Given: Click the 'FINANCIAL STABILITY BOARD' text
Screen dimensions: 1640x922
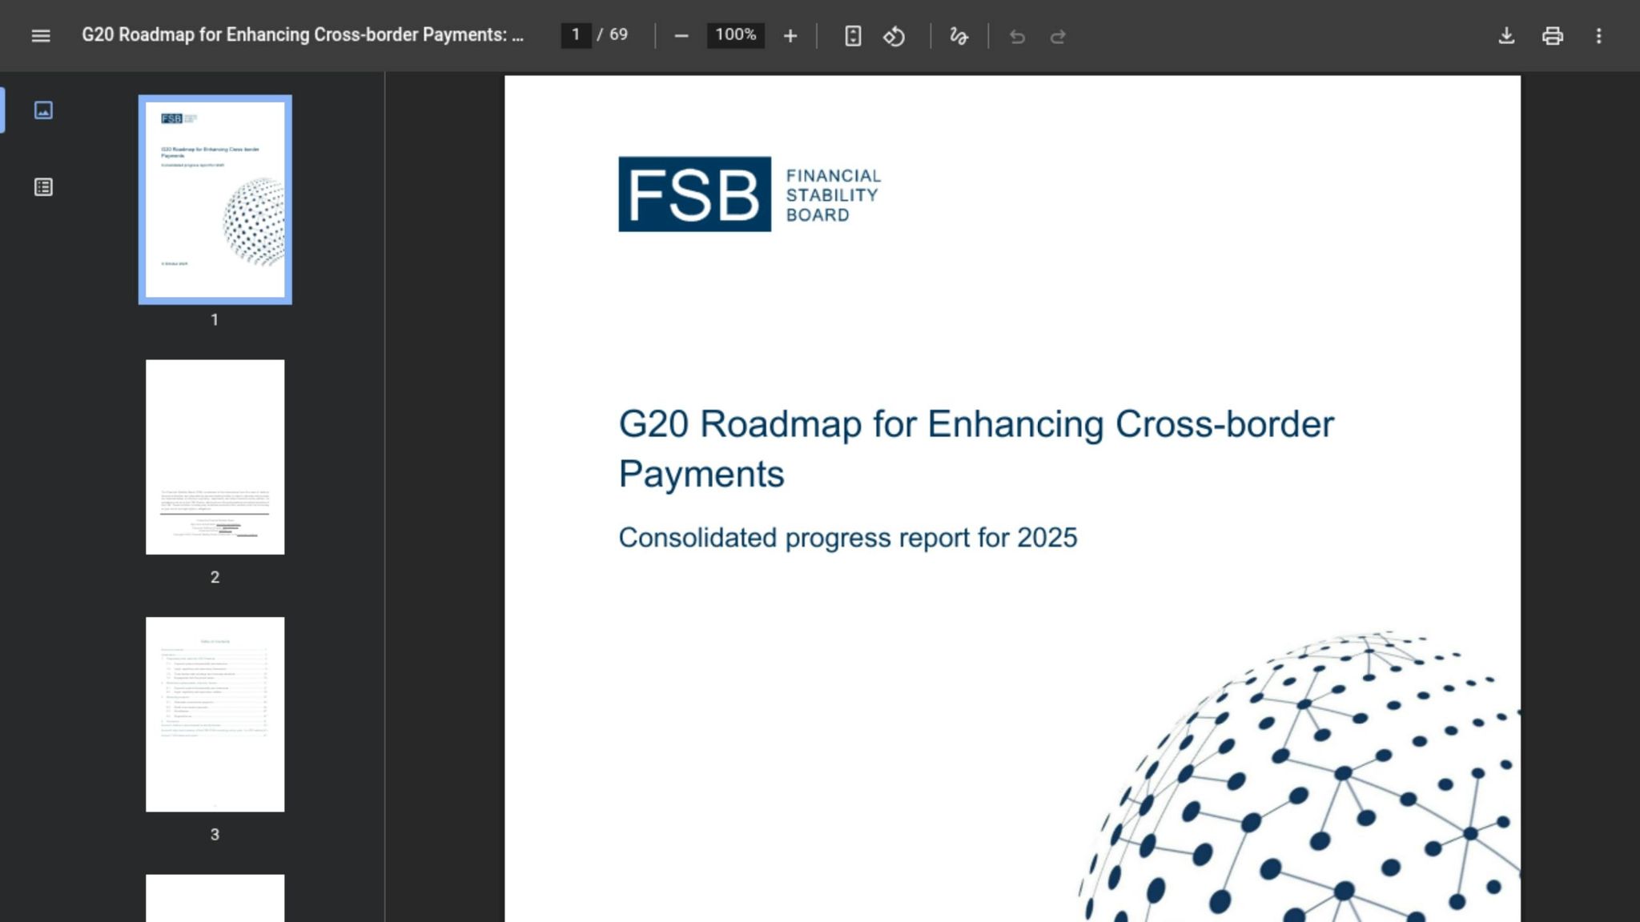Looking at the screenshot, I should point(833,195).
